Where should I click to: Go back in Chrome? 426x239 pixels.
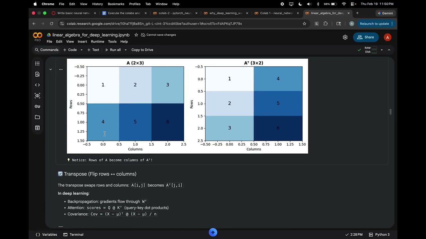click(34, 24)
